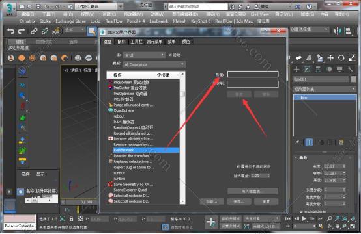361x234 pixels.
Task: Open the Civil View menu
Action: [260, 14]
